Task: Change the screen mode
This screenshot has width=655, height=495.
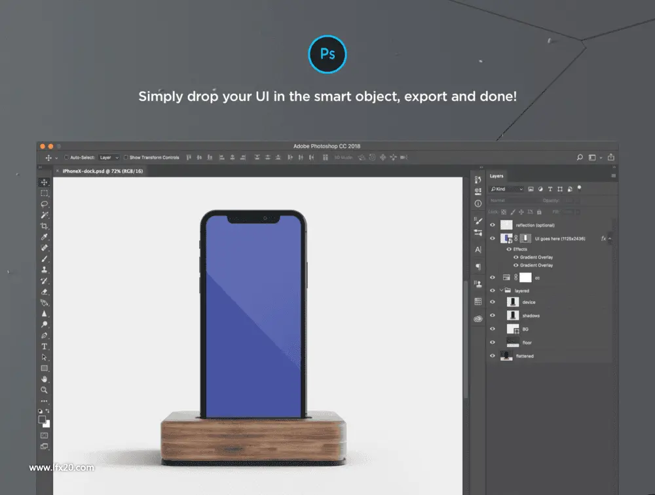Action: click(x=44, y=446)
